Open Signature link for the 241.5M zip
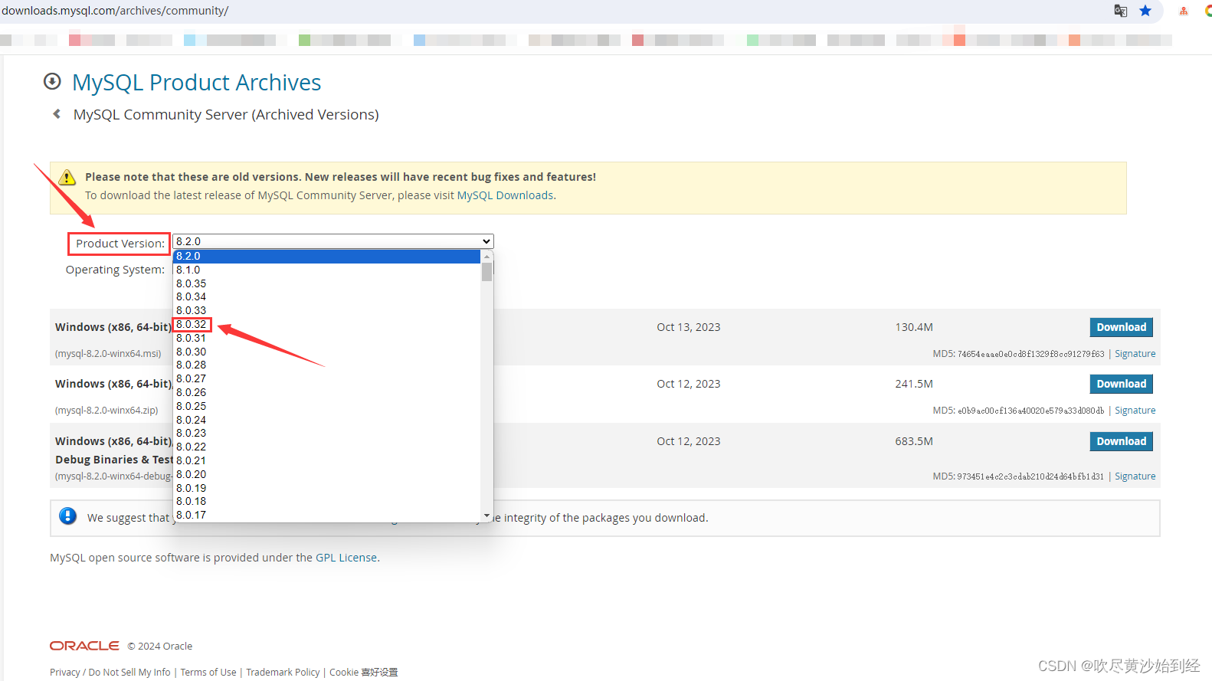The image size is (1212, 681). point(1135,411)
